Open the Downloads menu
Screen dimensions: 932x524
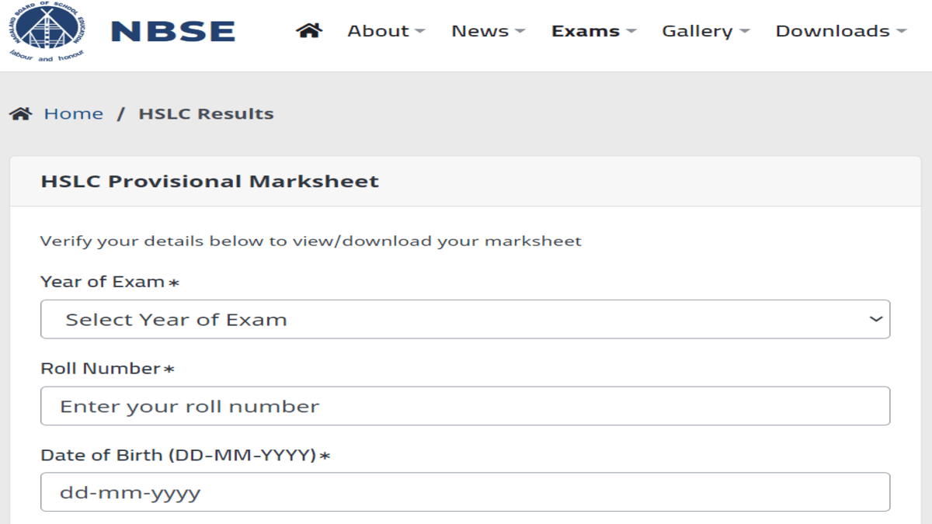(841, 31)
